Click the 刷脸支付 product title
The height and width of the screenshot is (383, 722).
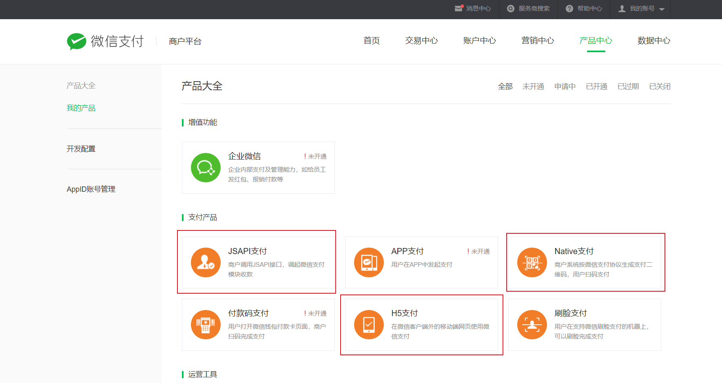tap(571, 313)
